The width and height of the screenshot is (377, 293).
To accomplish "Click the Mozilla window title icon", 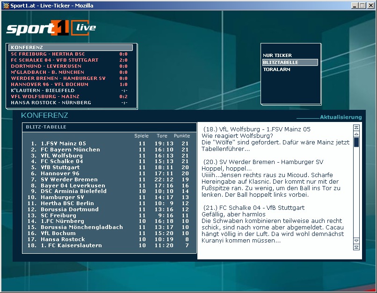I will pyautogui.click(x=6, y=6).
